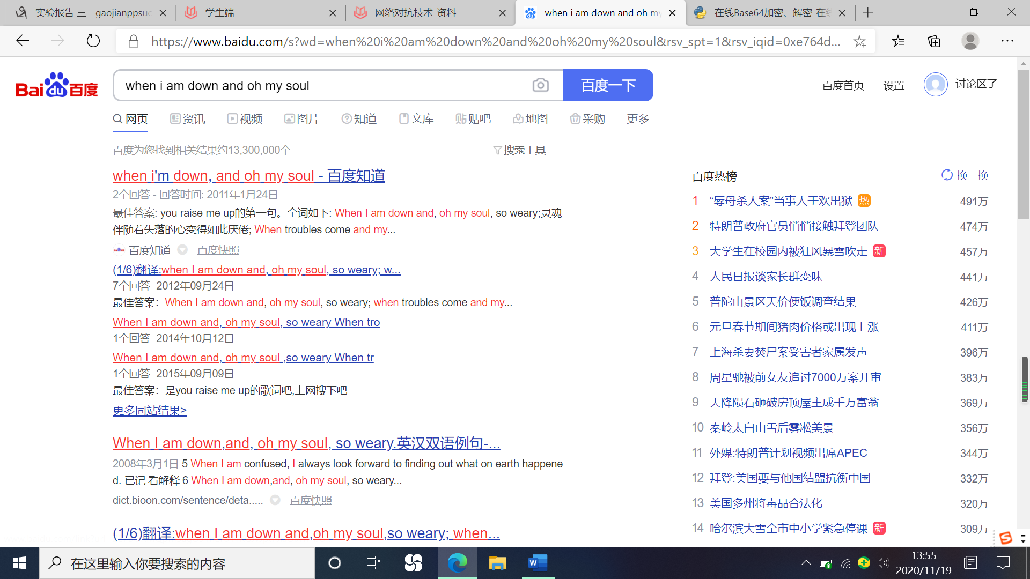1030x579 pixels.
Task: Open the browser profile avatar
Action: (x=970, y=41)
